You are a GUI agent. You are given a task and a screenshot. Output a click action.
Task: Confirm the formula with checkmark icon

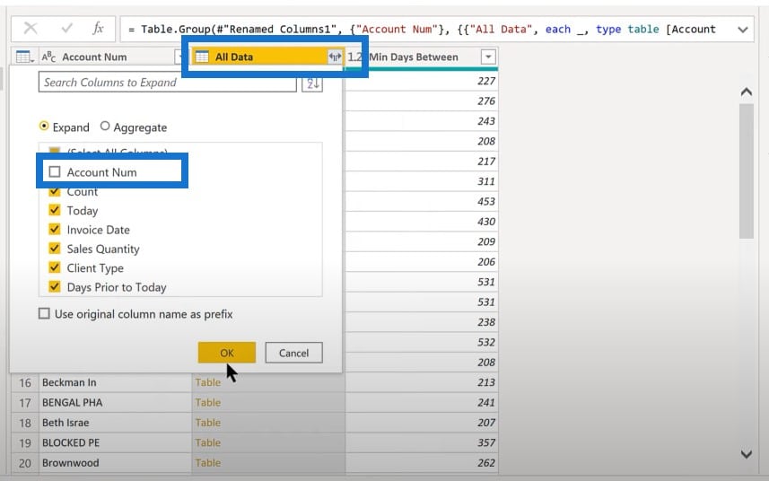(x=66, y=29)
